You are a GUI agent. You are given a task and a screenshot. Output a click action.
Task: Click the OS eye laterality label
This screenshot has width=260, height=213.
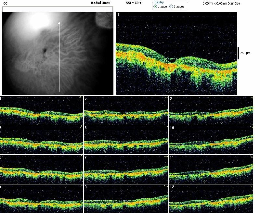click(x=5, y=3)
